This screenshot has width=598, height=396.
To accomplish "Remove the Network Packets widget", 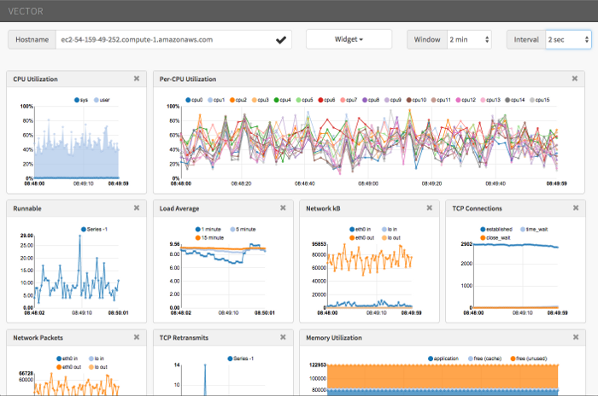I will click(137, 337).
